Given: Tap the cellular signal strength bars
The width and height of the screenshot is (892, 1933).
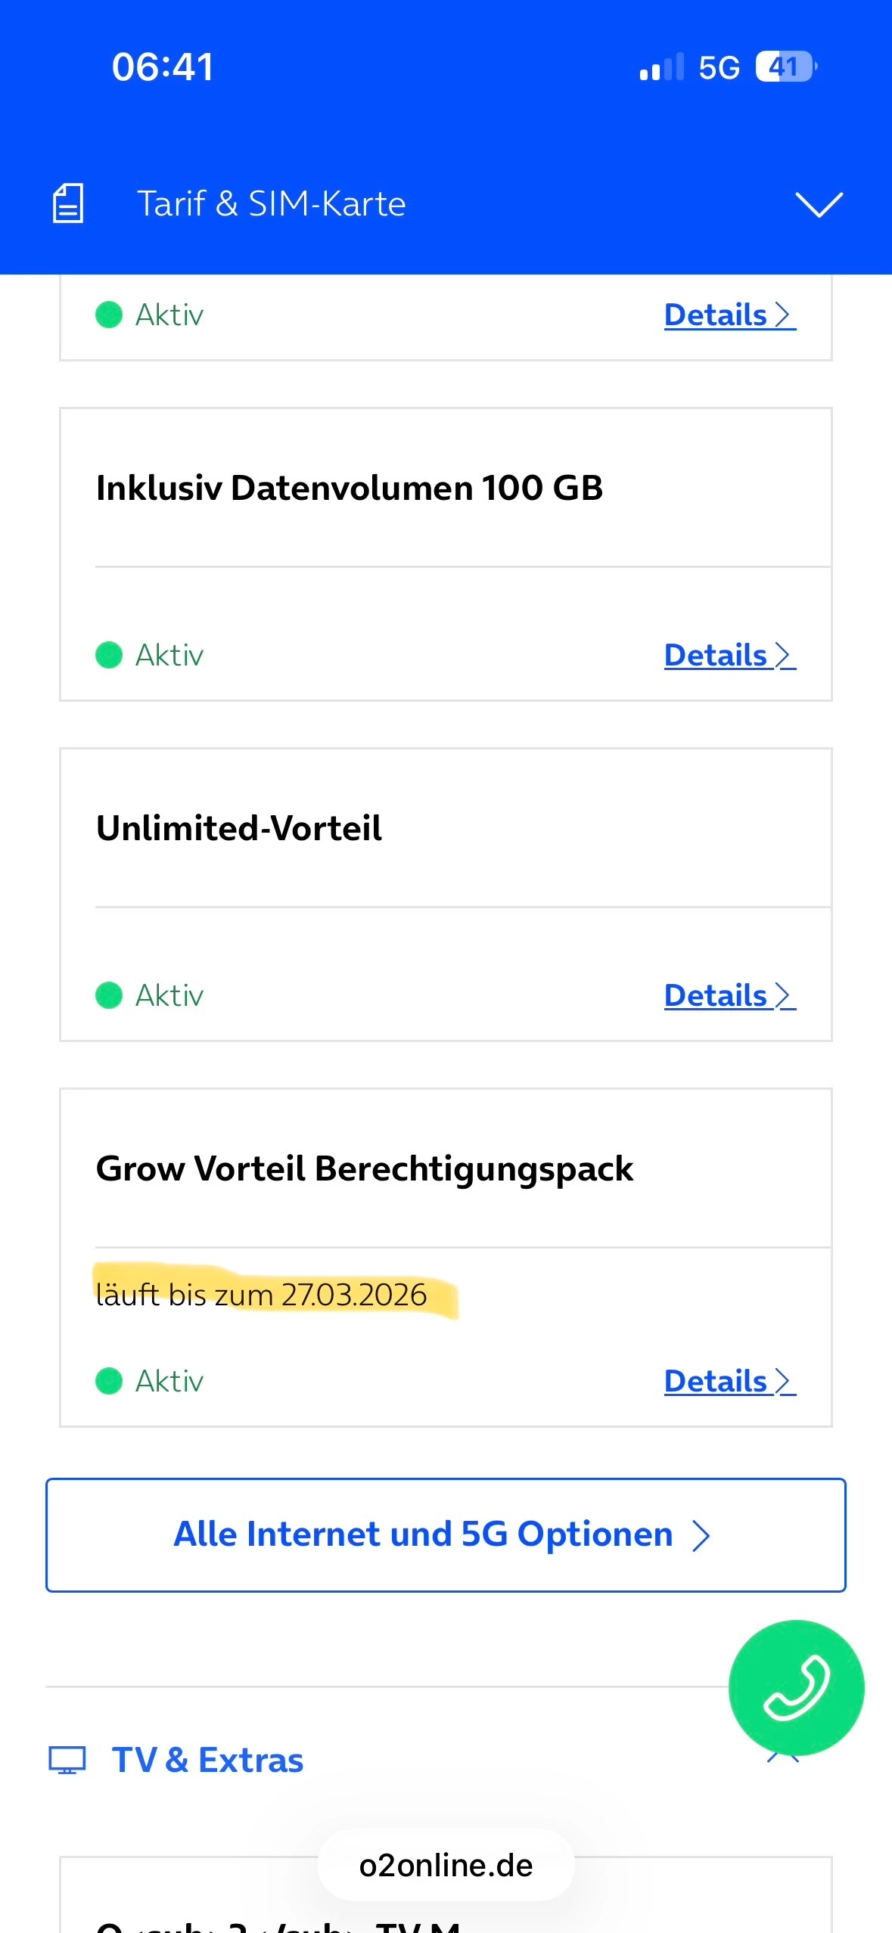Looking at the screenshot, I should (x=662, y=67).
